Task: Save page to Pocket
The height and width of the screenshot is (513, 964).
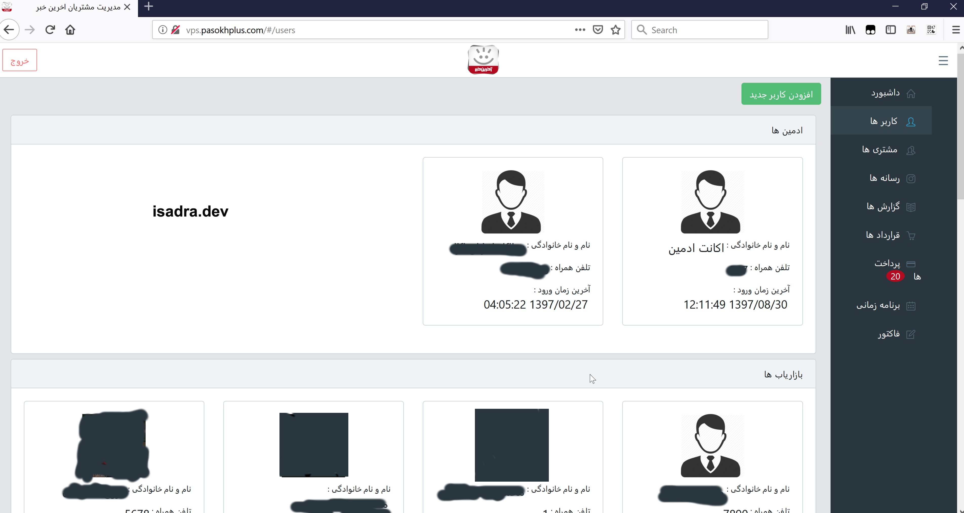Action: 598,30
